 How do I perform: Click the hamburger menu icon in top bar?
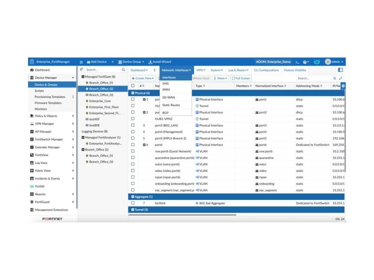coord(81,62)
